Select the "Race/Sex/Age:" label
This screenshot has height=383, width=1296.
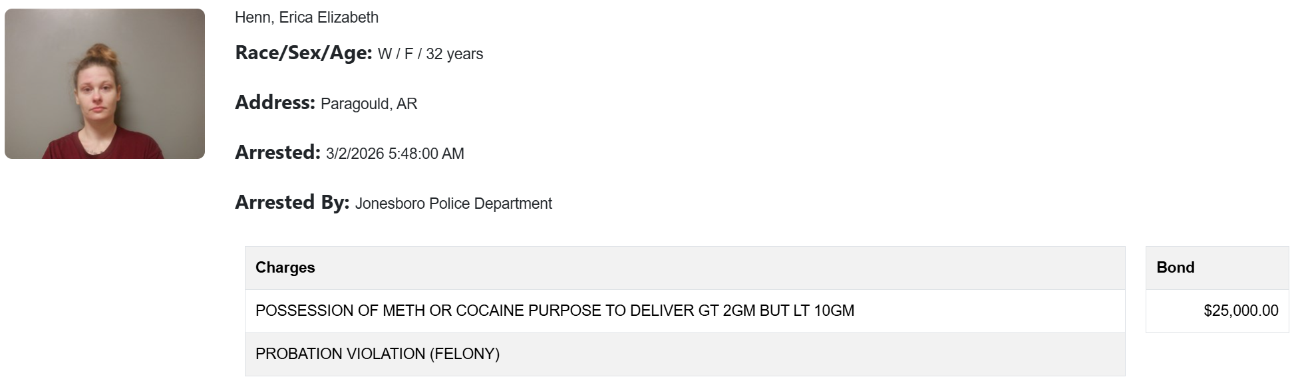[303, 53]
